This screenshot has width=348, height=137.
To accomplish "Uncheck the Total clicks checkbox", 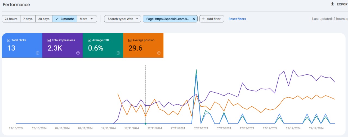I will [x=9, y=40].
